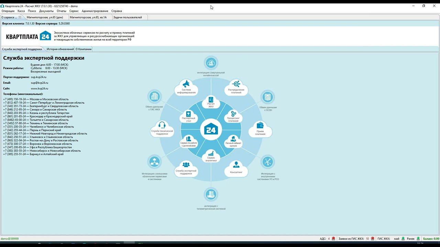This screenshot has height=247, width=440.
Task: Click the Будние дни working hours line
Action: [x=49, y=64]
